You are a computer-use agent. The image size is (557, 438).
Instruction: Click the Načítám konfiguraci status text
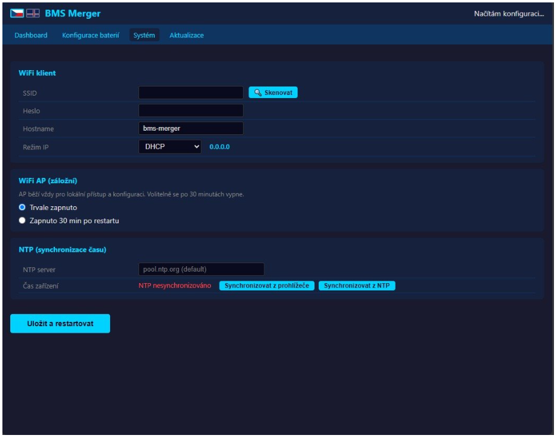[x=509, y=14]
